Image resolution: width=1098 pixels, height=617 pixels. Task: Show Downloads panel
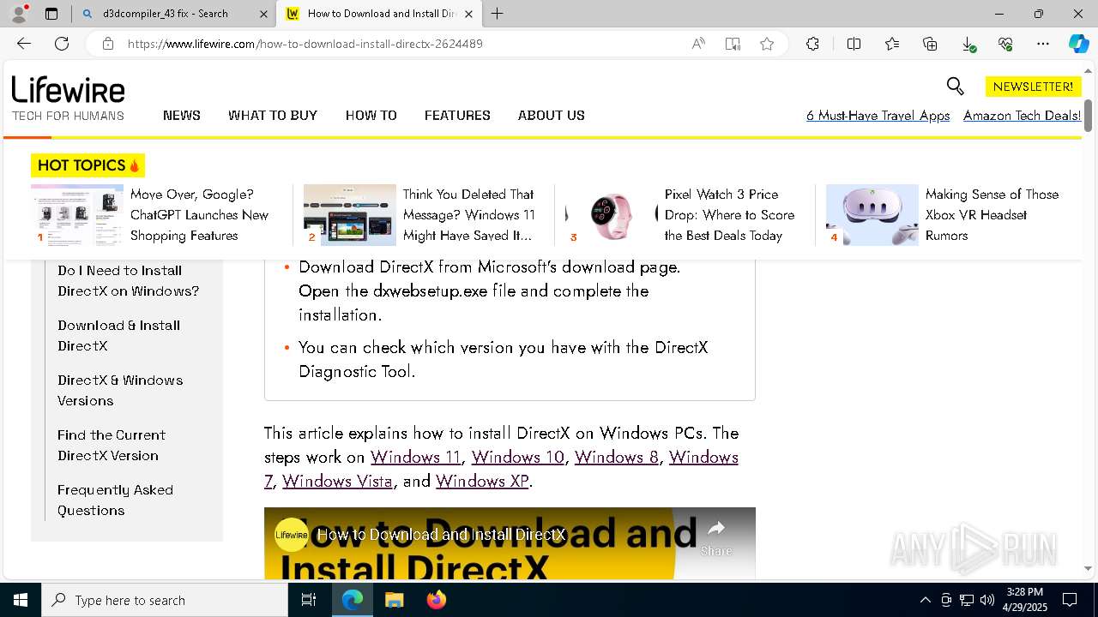coord(968,44)
